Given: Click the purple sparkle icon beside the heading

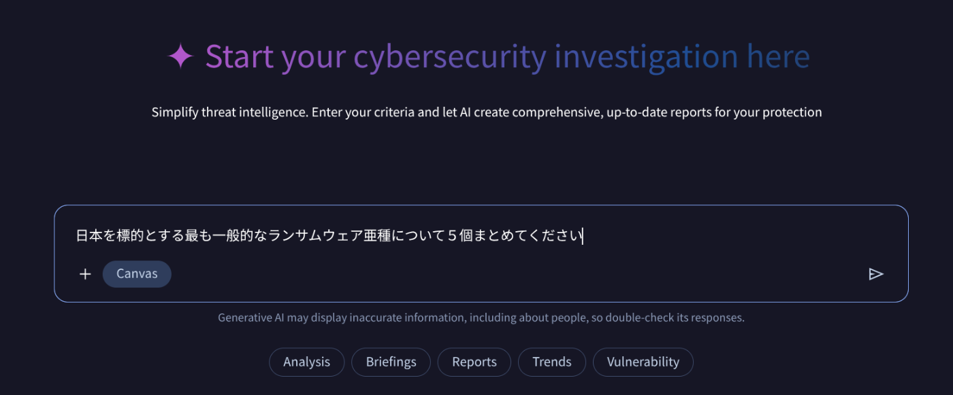Looking at the screenshot, I should [x=180, y=56].
